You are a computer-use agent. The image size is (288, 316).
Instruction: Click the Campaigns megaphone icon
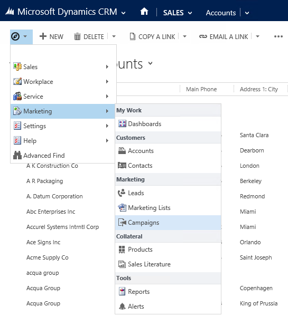(x=122, y=223)
